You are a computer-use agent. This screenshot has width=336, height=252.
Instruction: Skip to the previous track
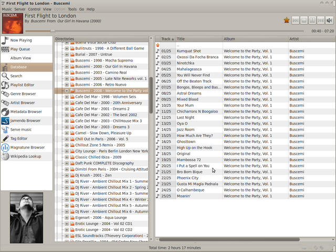(x=296, y=20)
